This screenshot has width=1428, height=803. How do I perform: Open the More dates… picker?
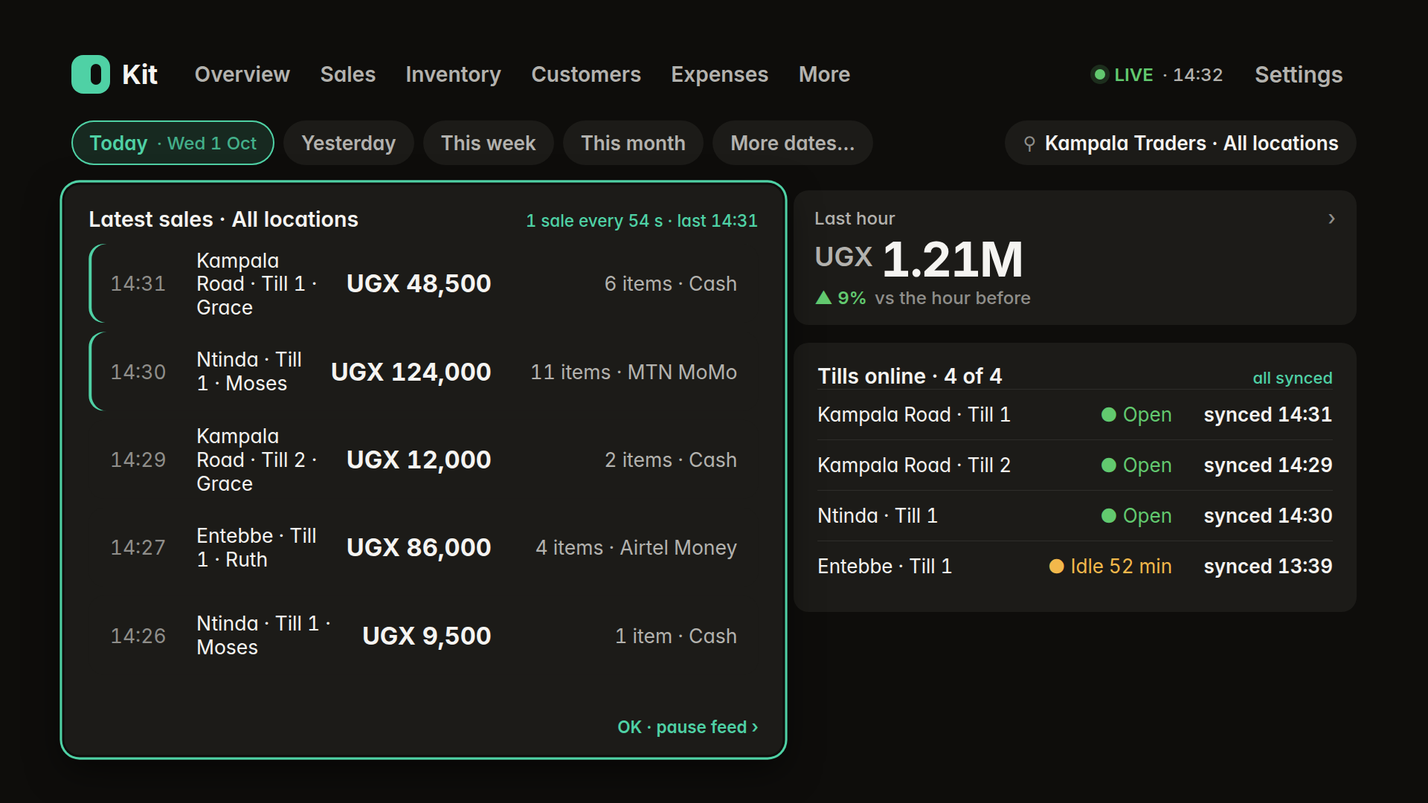tap(793, 143)
